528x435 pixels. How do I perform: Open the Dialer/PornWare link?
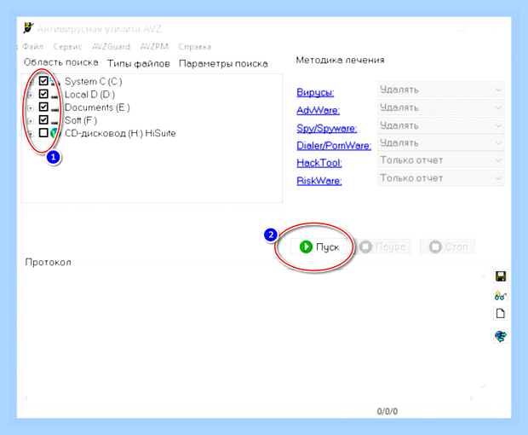[334, 145]
